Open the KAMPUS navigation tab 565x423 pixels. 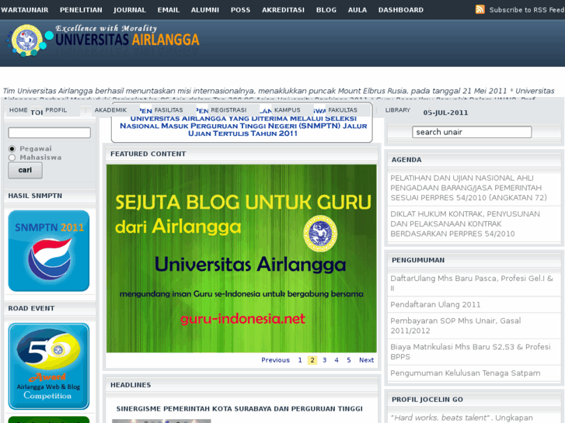288,110
